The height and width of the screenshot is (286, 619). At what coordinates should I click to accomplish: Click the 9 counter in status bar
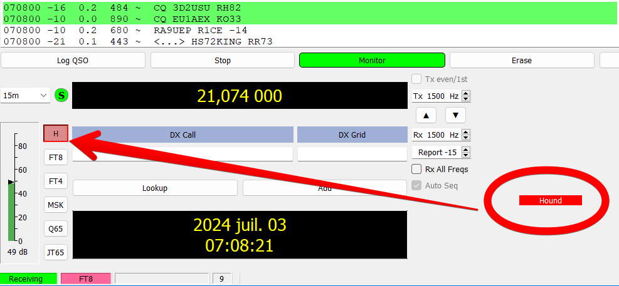tap(222, 278)
